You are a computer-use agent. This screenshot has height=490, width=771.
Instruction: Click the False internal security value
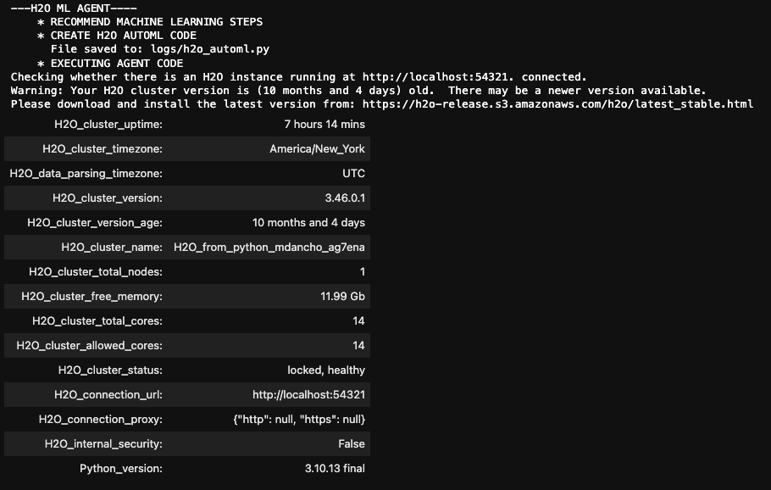point(352,444)
